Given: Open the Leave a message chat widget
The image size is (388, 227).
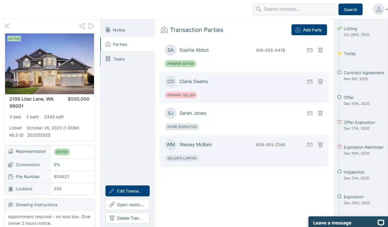Looking at the screenshot, I should 348,222.
